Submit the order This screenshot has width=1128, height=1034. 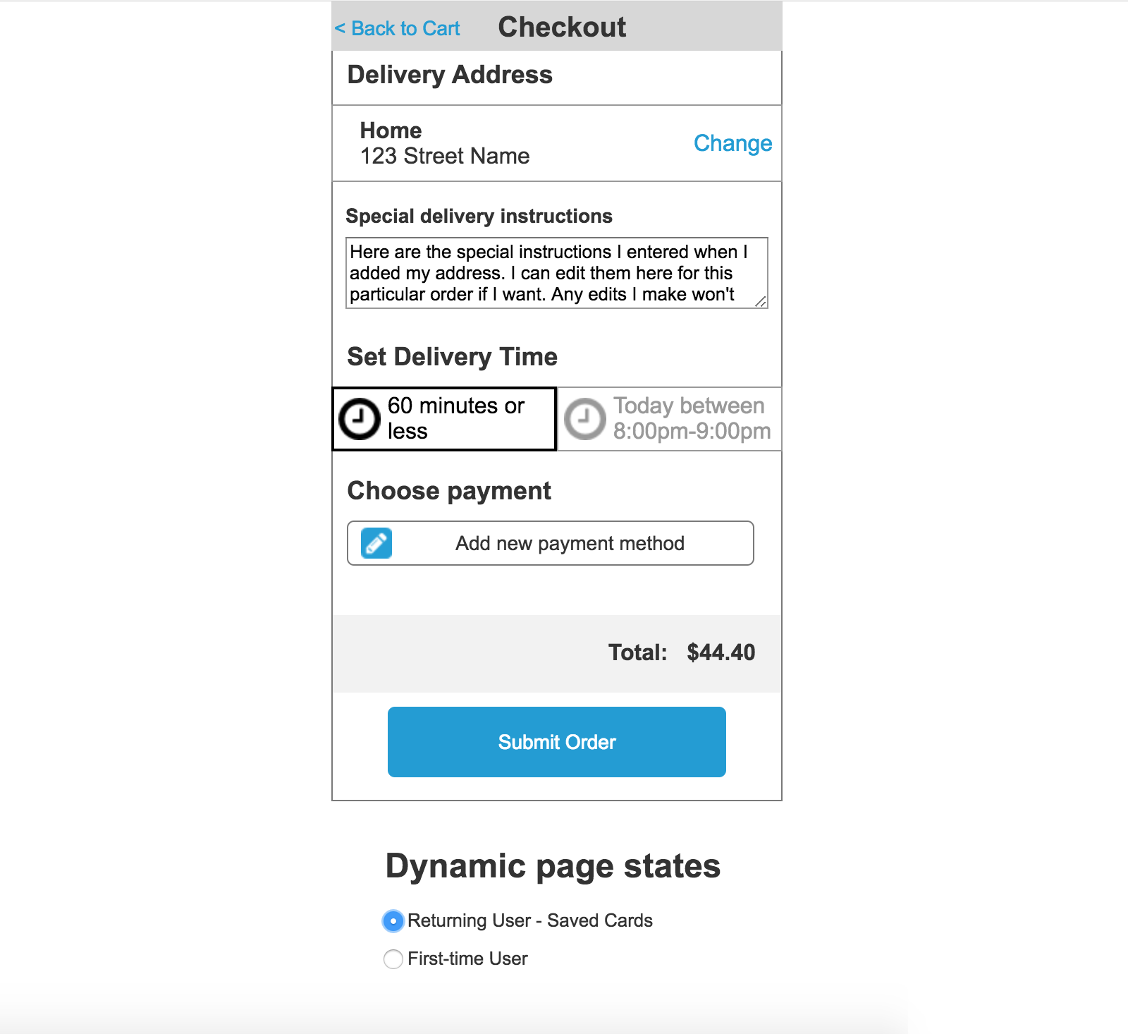pyautogui.click(x=557, y=742)
